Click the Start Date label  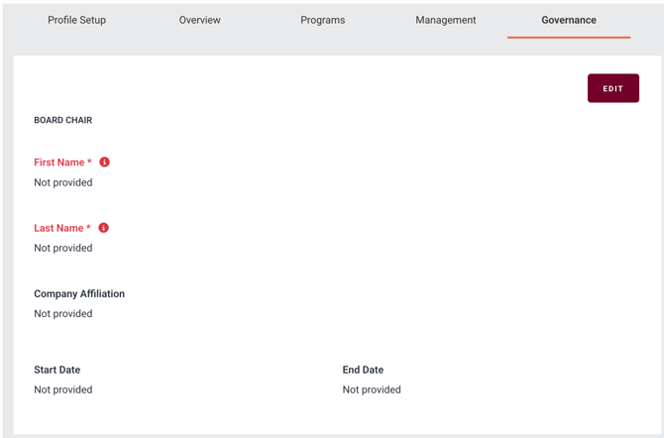[x=56, y=370]
